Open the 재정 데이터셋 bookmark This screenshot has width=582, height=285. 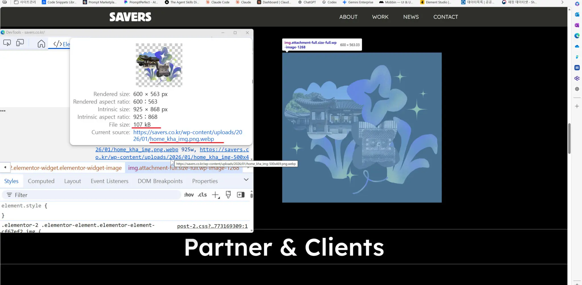(519, 2)
